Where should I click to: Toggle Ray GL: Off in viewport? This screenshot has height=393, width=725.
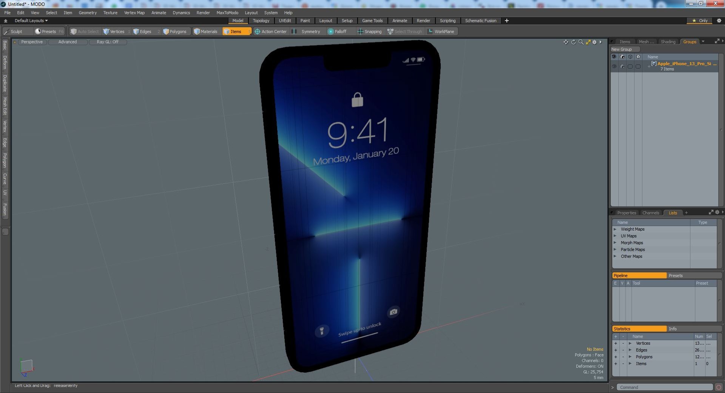click(108, 42)
